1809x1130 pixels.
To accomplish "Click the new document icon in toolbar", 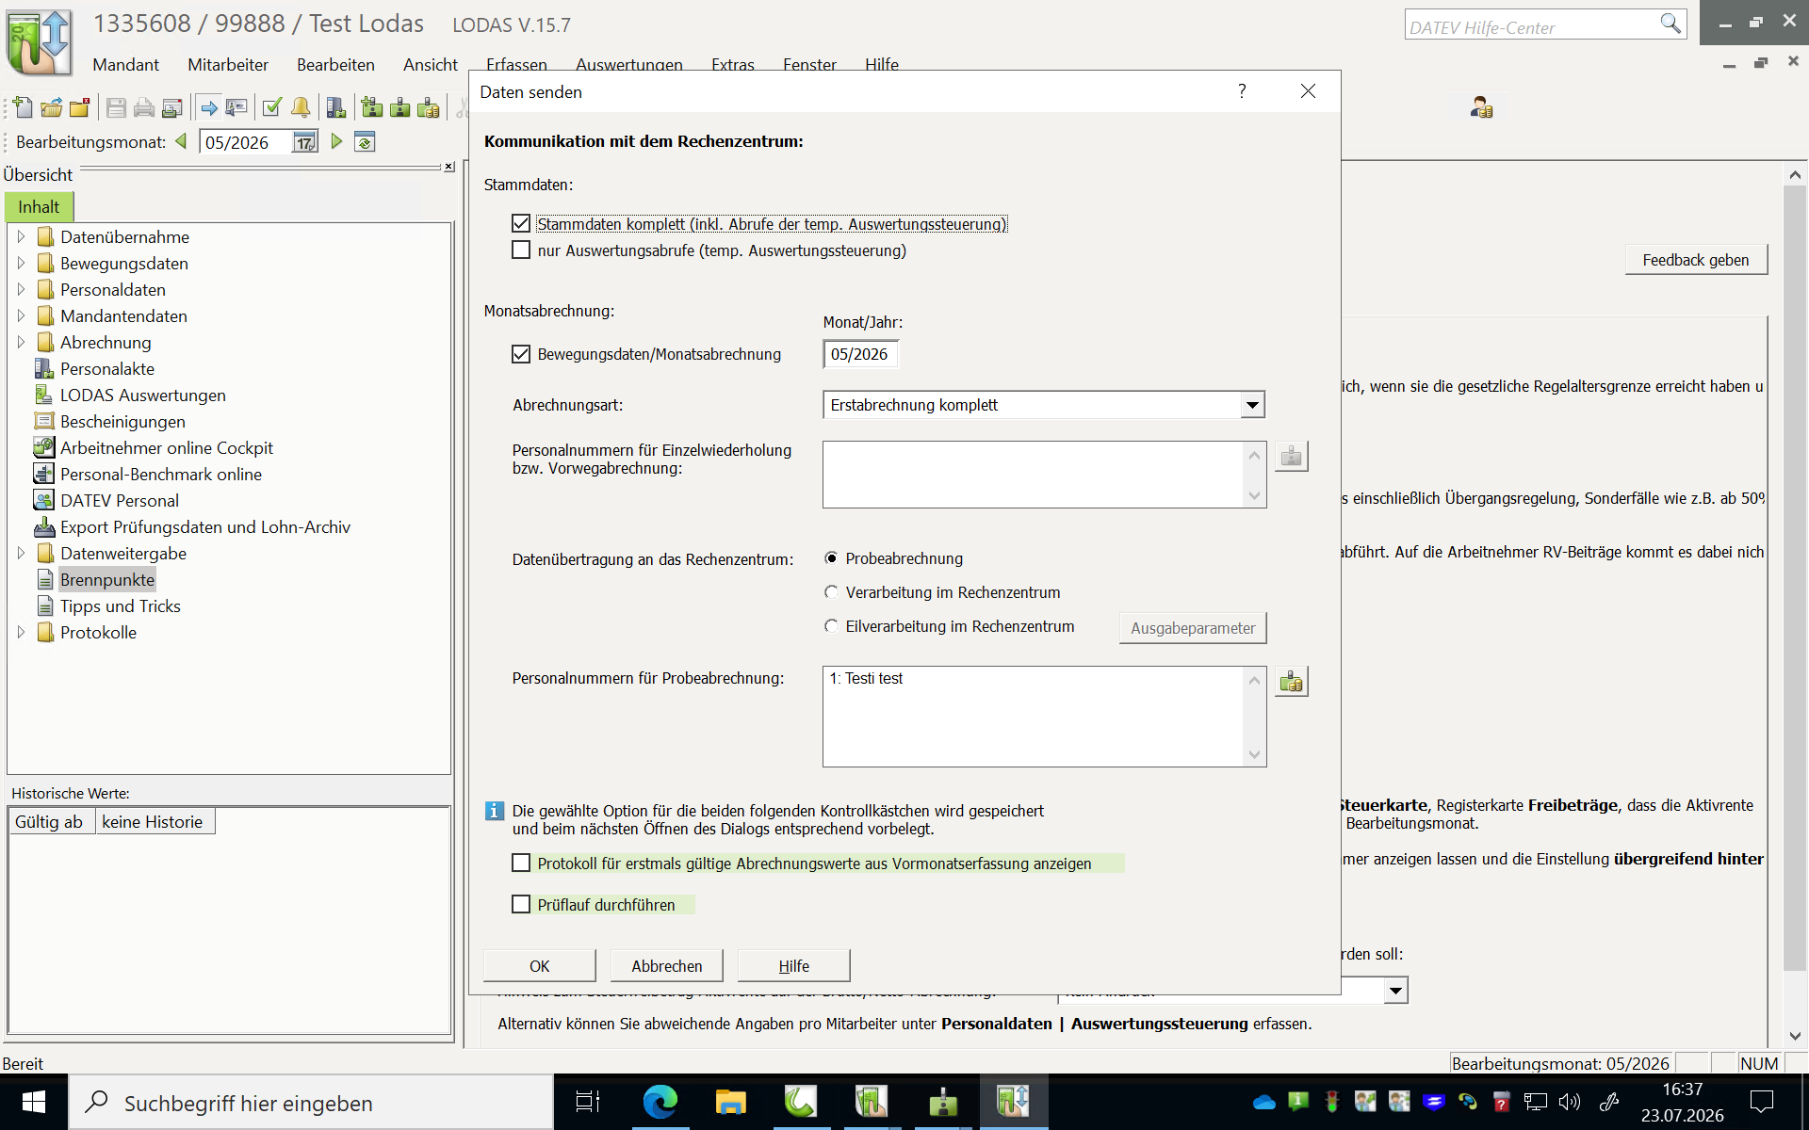I will pos(23,108).
